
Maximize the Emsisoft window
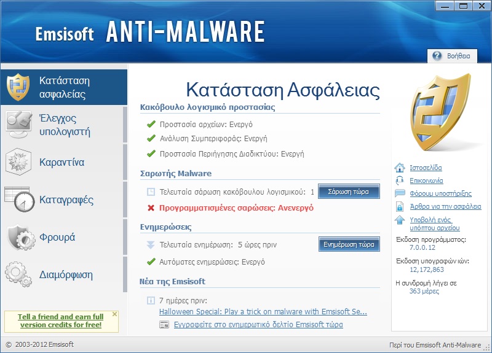pyautogui.click(x=464, y=6)
